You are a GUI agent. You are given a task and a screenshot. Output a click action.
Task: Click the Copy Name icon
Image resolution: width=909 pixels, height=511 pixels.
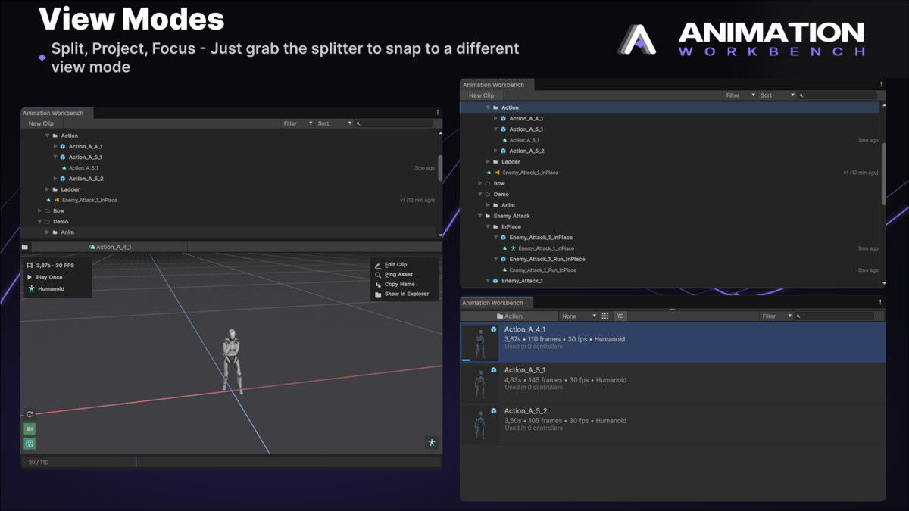(378, 285)
